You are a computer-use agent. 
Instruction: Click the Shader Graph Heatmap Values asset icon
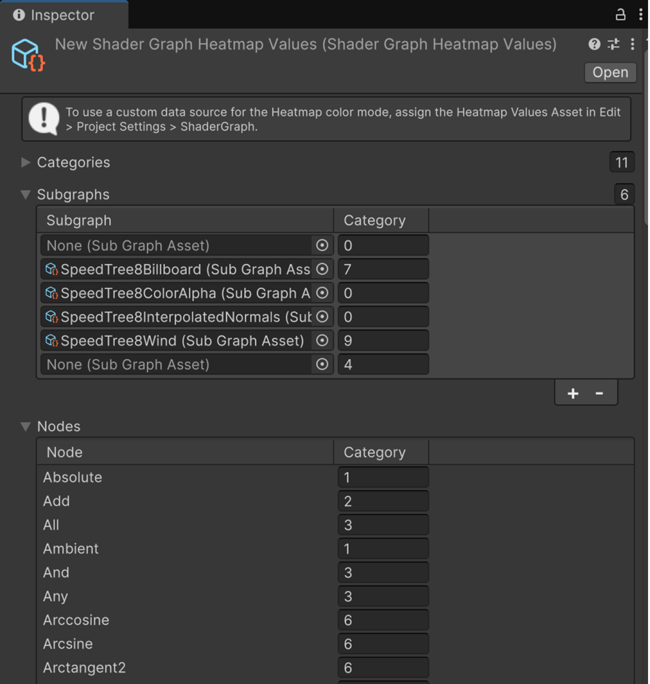(28, 55)
